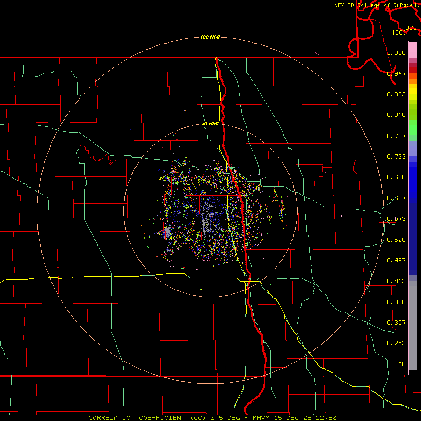Click the 0.733 color scale value
This screenshot has width=421, height=421.
pos(396,156)
